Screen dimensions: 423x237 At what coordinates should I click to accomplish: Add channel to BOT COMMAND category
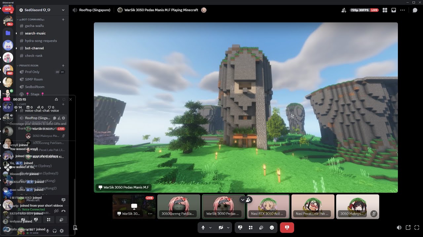63,19
